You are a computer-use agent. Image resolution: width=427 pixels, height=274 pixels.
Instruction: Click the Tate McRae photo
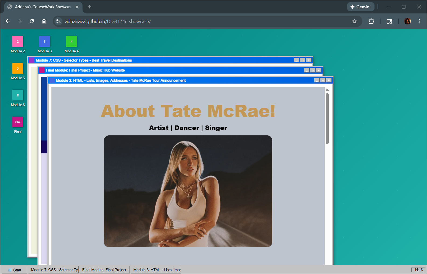tap(188, 191)
